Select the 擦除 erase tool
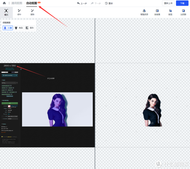190x169 pixels. tap(32, 12)
